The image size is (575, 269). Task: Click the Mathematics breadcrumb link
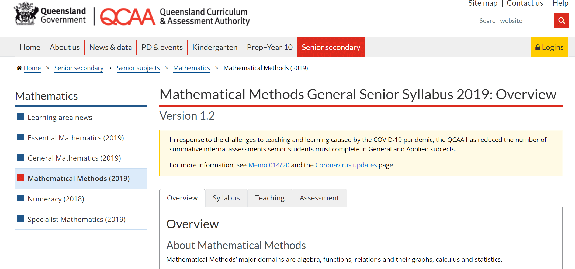[191, 68]
